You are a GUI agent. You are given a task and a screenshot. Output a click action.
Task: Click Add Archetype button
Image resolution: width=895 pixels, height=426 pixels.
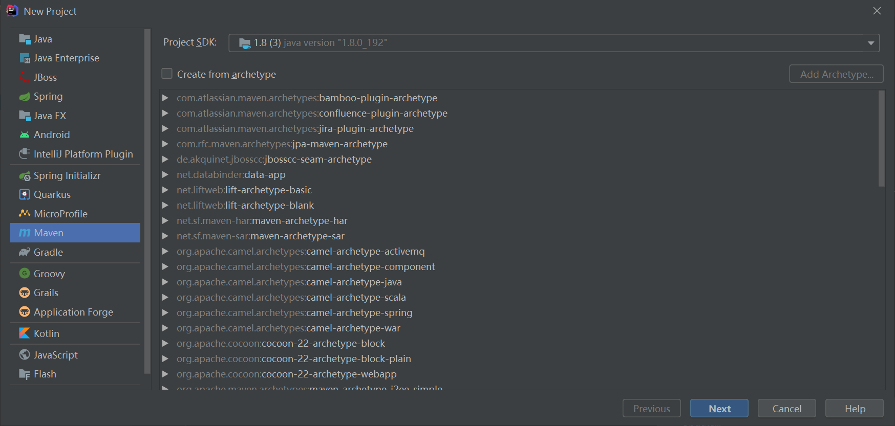(836, 74)
